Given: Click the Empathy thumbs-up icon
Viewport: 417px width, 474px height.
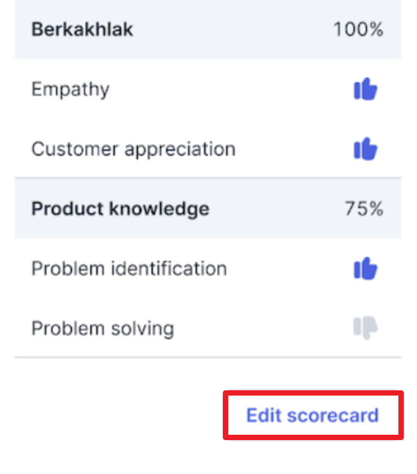Looking at the screenshot, I should pyautogui.click(x=365, y=89).
